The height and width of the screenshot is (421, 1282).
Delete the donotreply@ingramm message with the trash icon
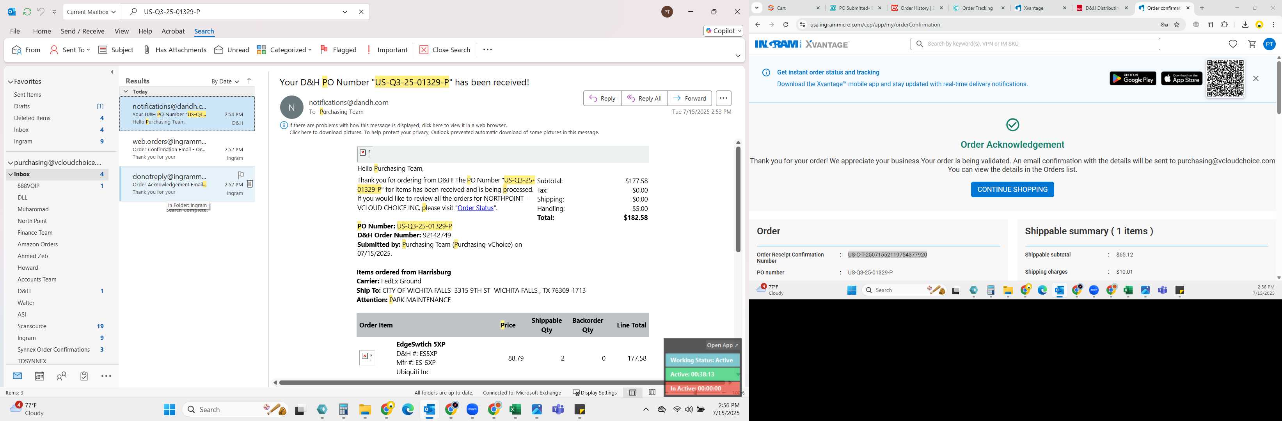point(250,184)
